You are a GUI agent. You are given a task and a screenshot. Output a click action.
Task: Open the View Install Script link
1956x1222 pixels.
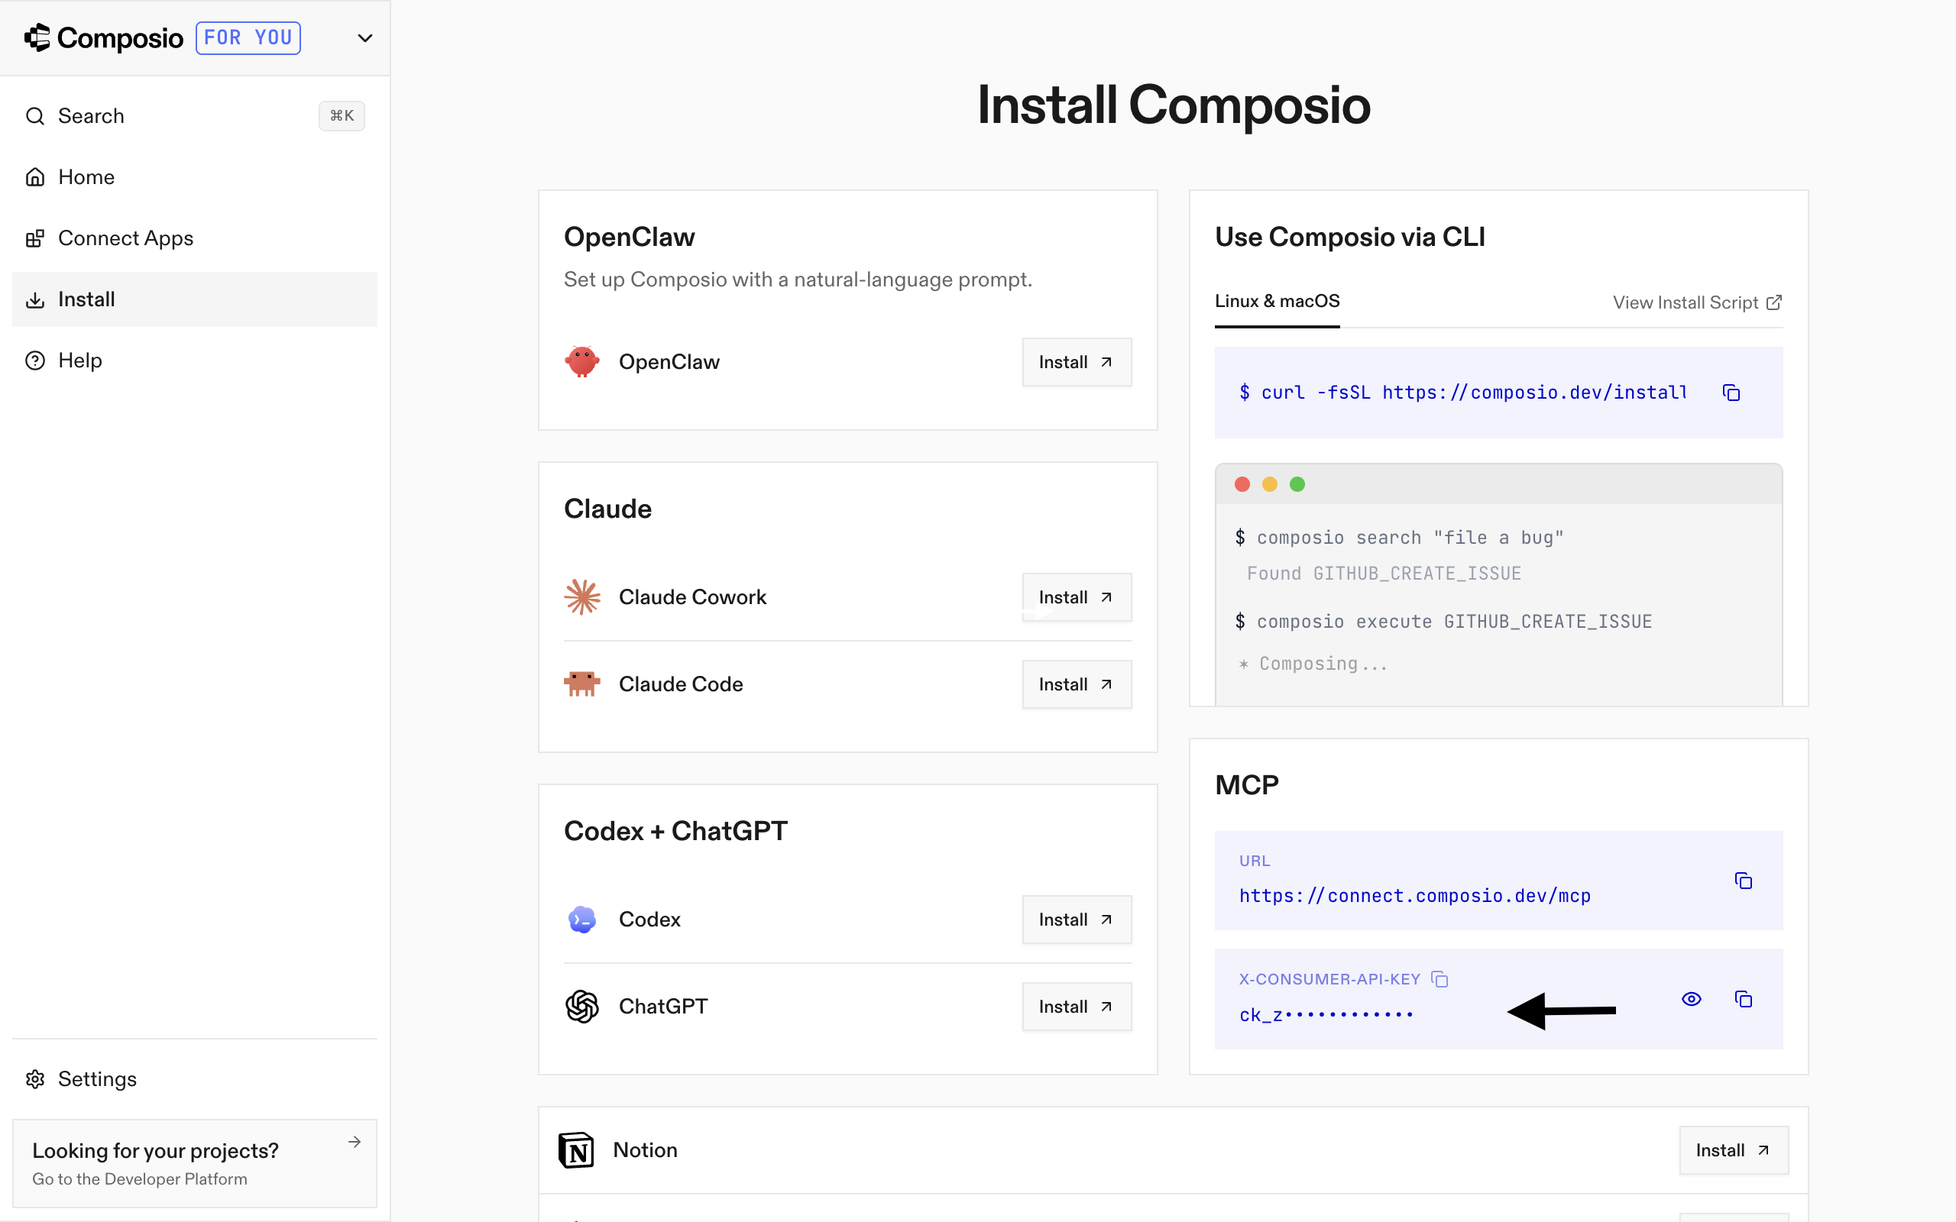point(1697,302)
